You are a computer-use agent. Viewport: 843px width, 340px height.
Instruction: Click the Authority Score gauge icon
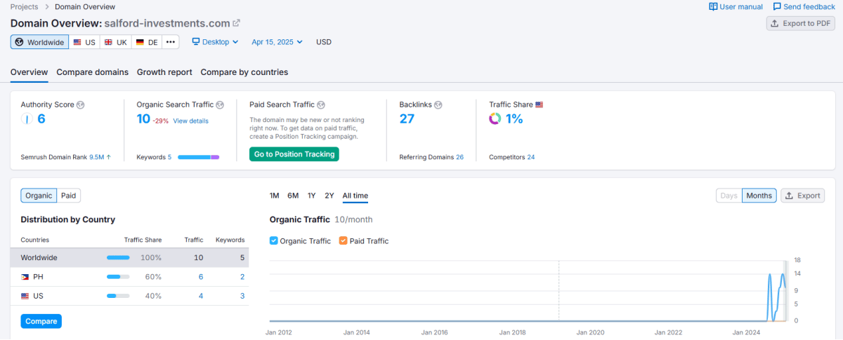click(27, 119)
